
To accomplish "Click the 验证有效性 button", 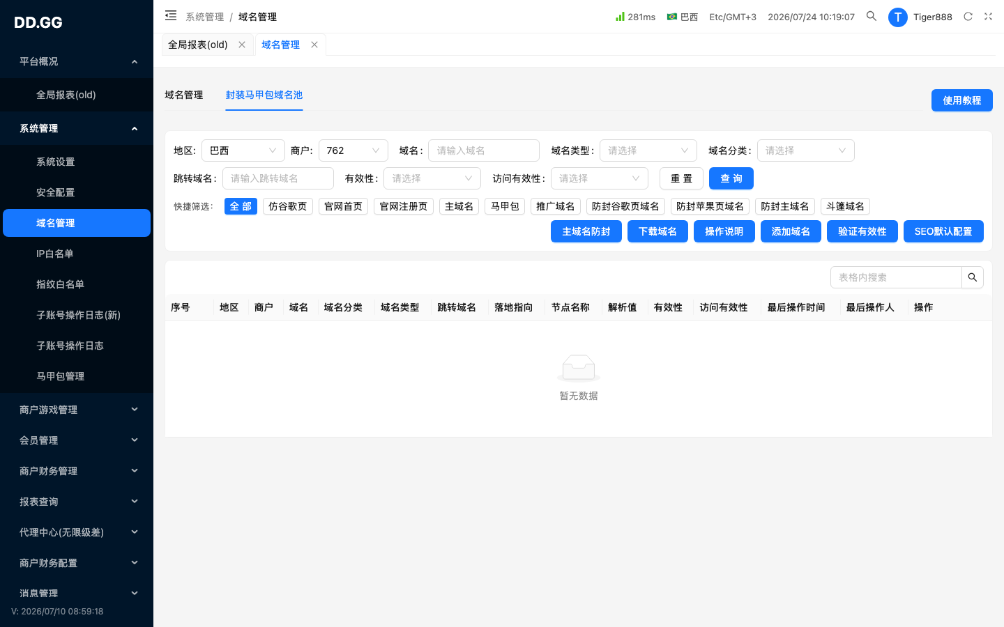I will [862, 231].
